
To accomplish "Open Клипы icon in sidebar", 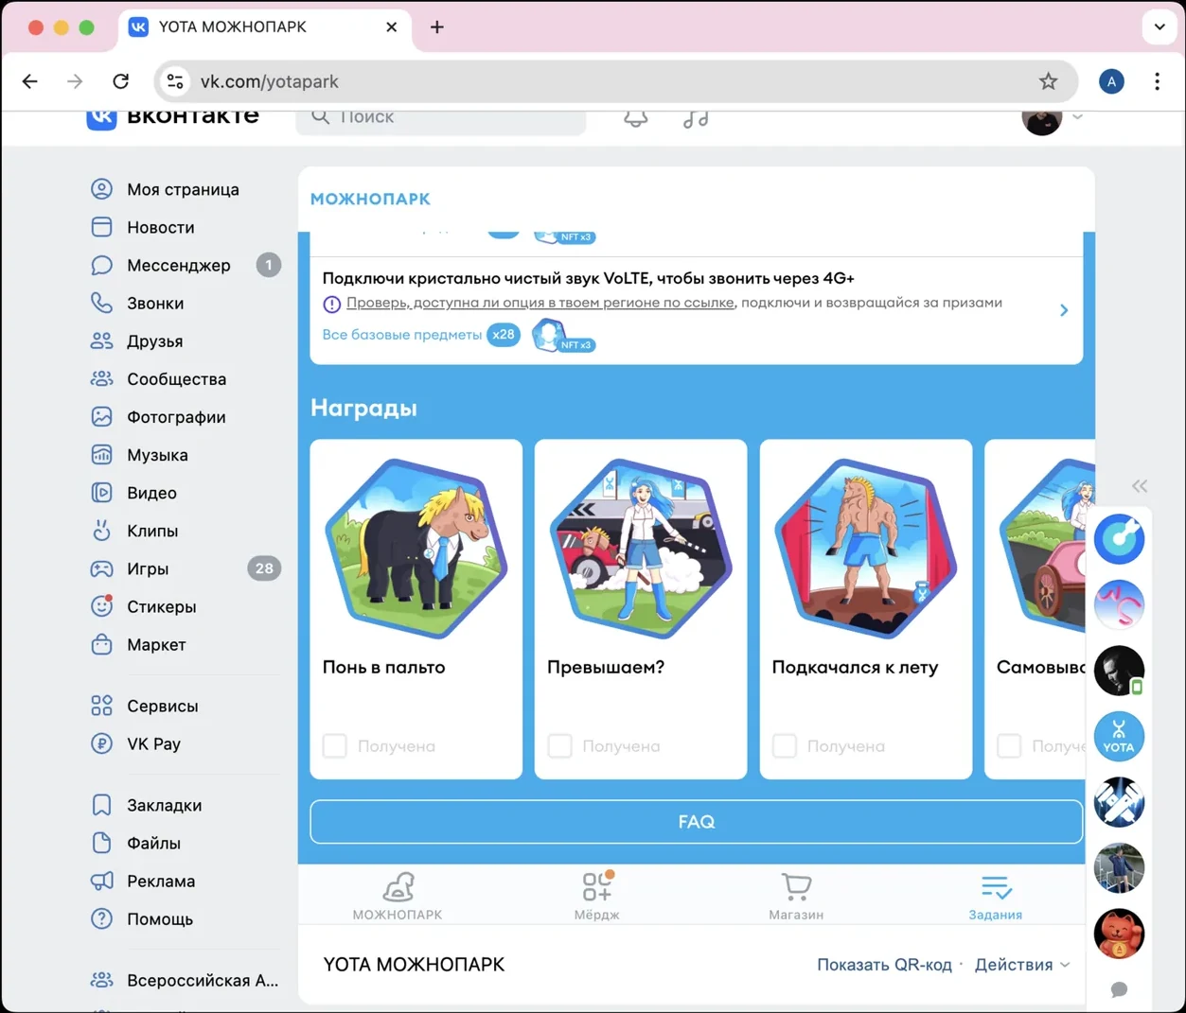I will (x=101, y=531).
